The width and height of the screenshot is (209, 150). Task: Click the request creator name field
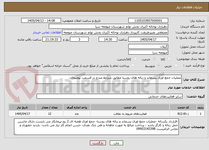[x=115, y=32]
